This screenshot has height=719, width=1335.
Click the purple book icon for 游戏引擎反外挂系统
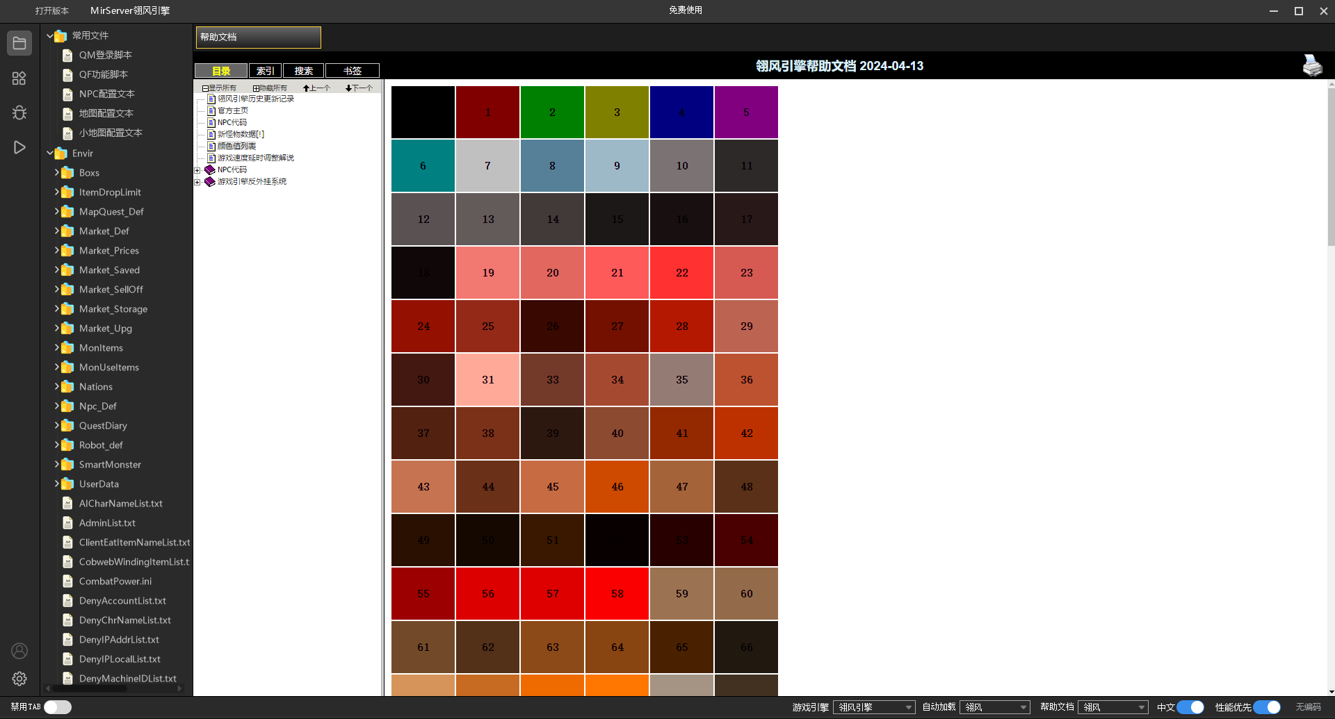click(209, 181)
